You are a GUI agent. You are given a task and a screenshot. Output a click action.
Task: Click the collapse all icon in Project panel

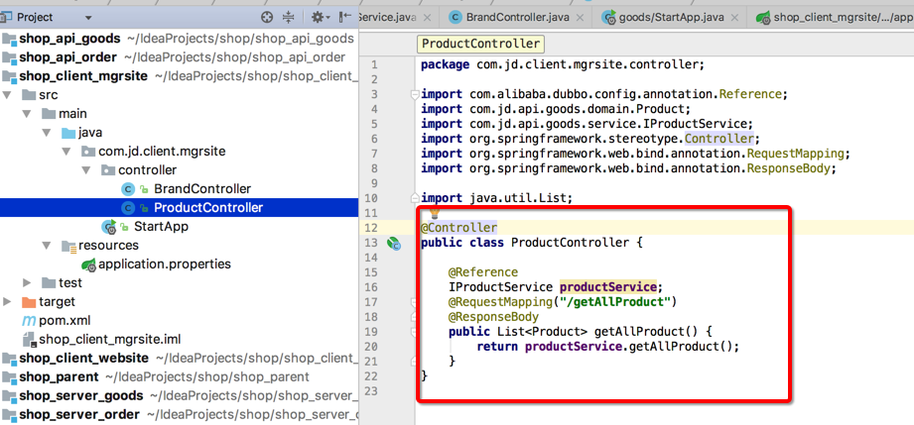289,18
